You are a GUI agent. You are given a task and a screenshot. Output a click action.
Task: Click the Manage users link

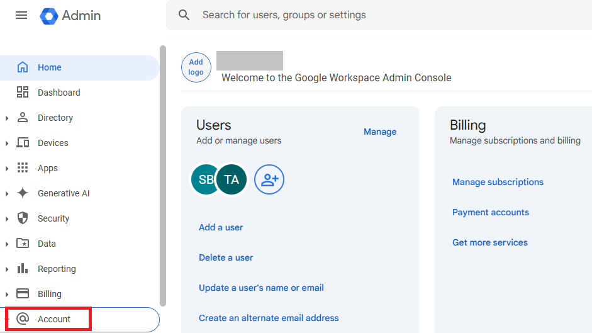click(x=380, y=132)
